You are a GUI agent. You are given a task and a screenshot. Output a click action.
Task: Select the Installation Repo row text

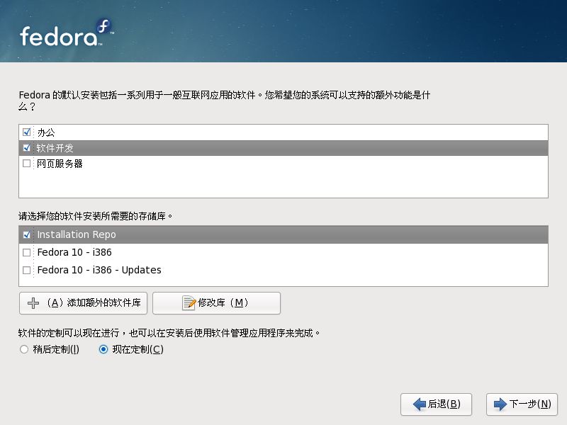click(x=77, y=234)
